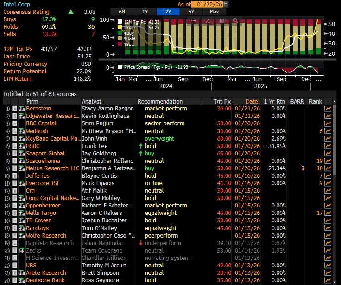The width and height of the screenshot is (341, 285).
Task: Open document icon for Seaport Global row
Action: [x=14, y=153]
